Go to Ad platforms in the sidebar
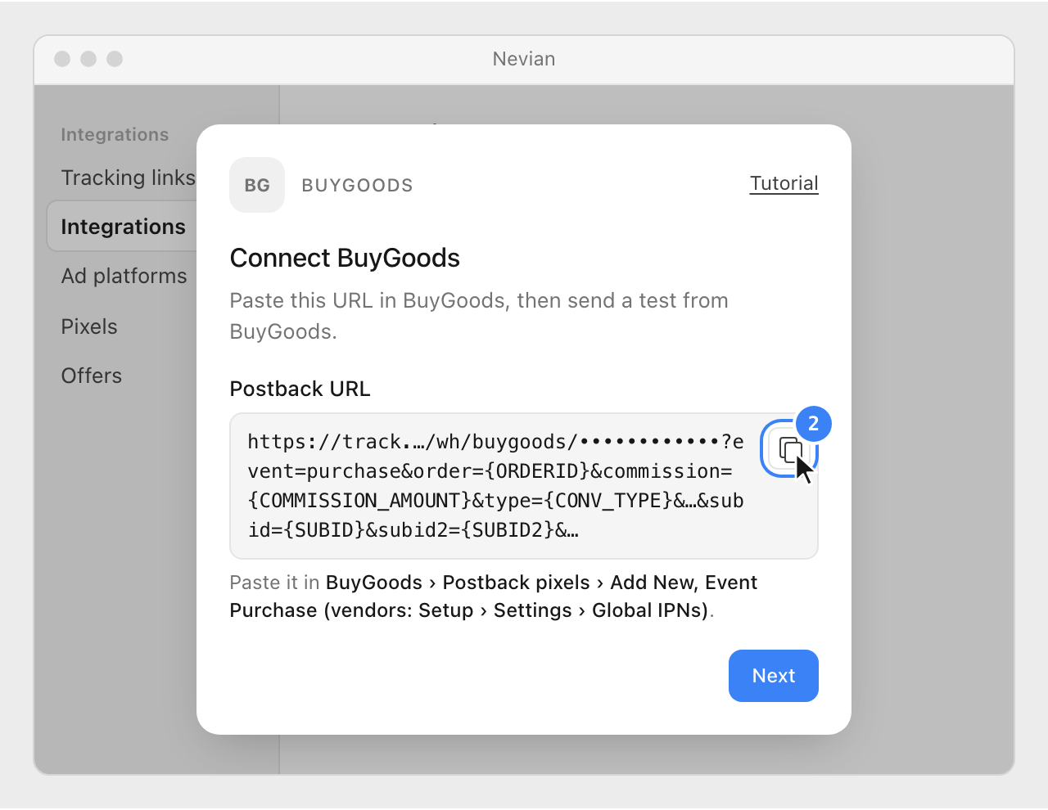The height and width of the screenshot is (810, 1048). (x=124, y=276)
